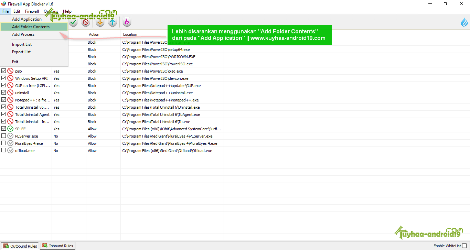
Task: Click the green checkmark Allow toolbar icon
Action: (73, 22)
